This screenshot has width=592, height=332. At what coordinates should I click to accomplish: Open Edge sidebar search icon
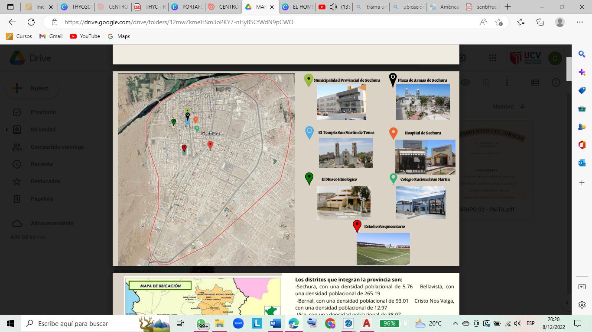pyautogui.click(x=582, y=54)
